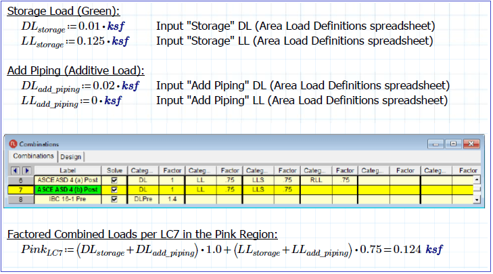Viewport: 493px width, 274px height.
Task: Select the Combinations tab
Action: pos(33,157)
